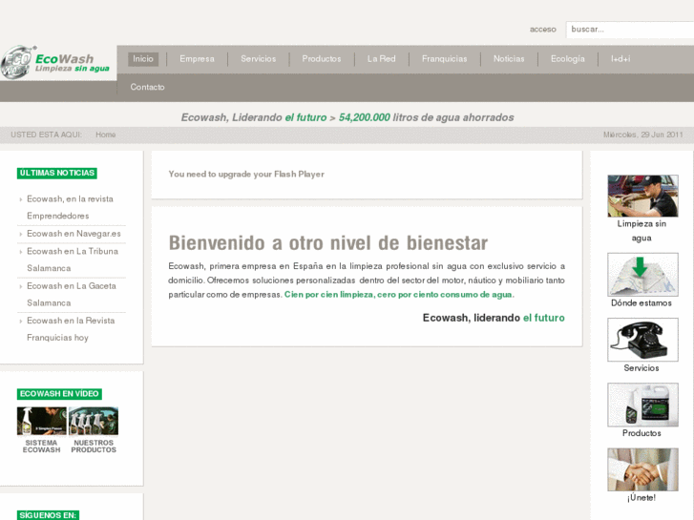Open the ¡Únete! handshake image
Image resolution: width=694 pixels, height=520 pixels.
(x=642, y=469)
